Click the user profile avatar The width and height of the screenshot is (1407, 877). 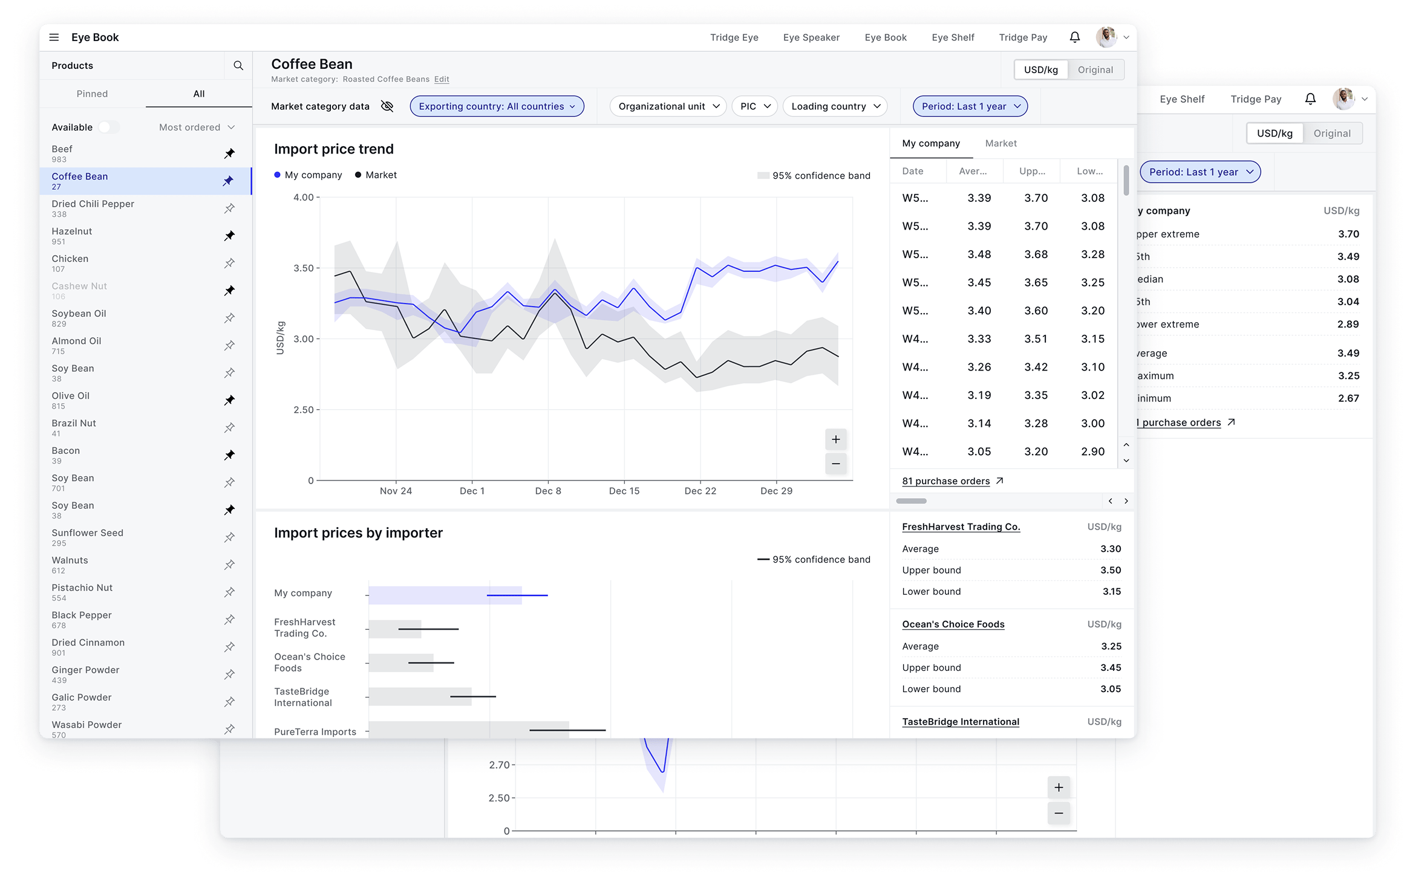tap(1106, 37)
